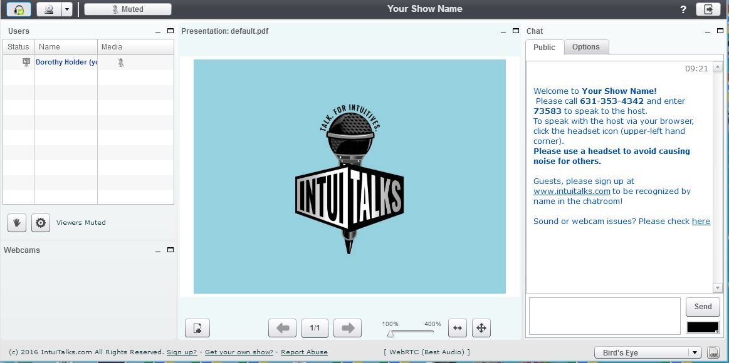Click the presentation zoom slider handle
Screen dimensions: 729x363
tap(391, 334)
